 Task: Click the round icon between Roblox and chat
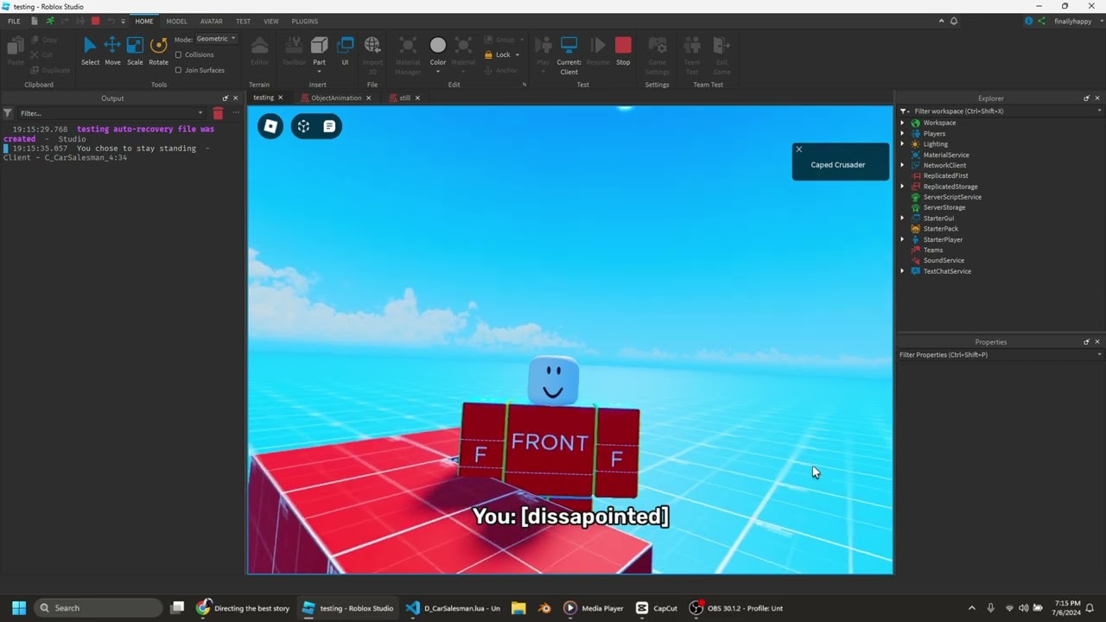(303, 127)
